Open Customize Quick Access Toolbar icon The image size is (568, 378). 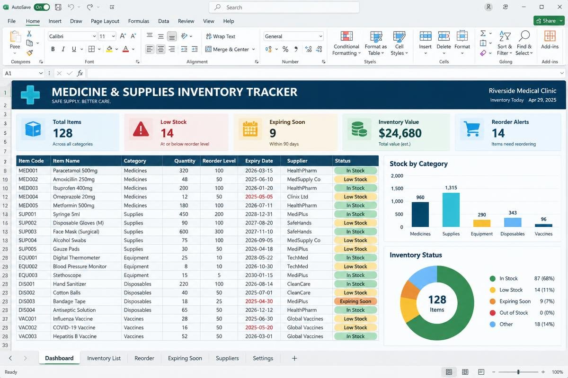pyautogui.click(x=111, y=8)
